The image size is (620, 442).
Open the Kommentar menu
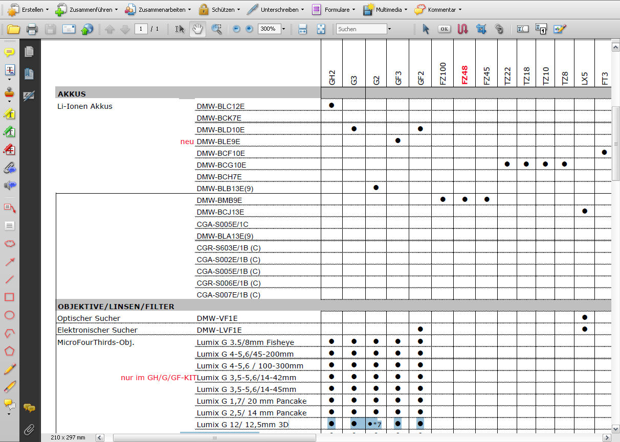click(x=438, y=9)
